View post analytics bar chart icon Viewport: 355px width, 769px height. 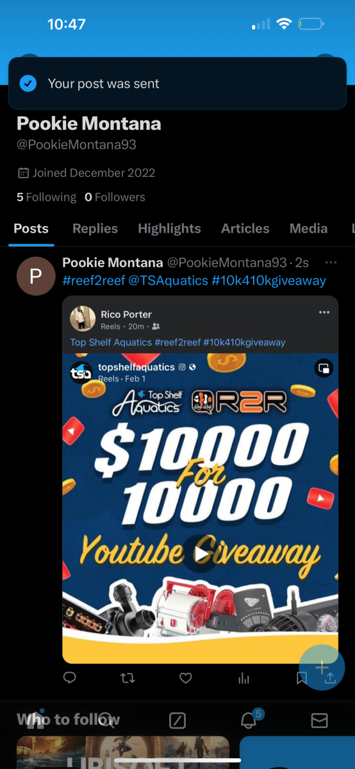click(x=244, y=678)
